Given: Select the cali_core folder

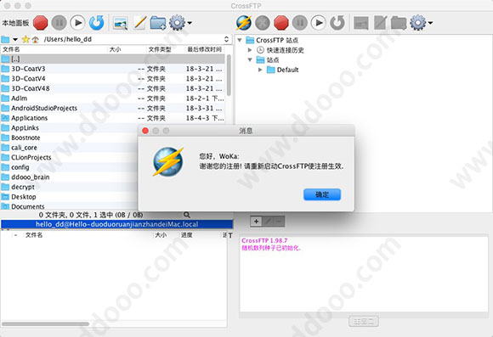Looking at the screenshot, I should point(69,148).
